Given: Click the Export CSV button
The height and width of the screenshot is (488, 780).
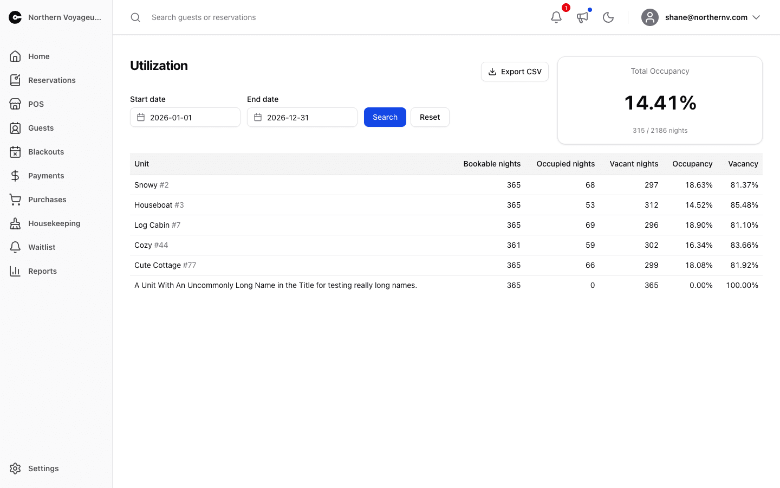Looking at the screenshot, I should pos(515,72).
